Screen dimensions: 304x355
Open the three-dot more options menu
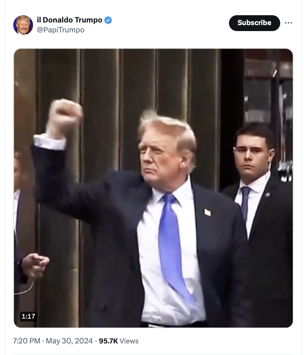[288, 23]
